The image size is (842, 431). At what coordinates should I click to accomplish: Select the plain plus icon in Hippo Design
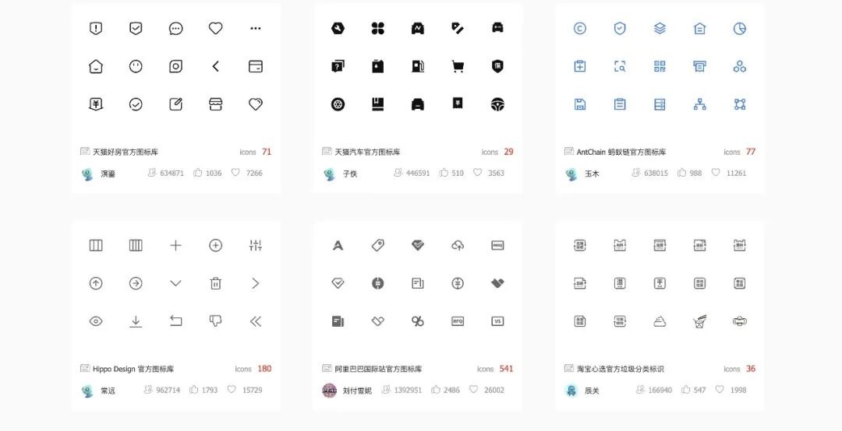[x=175, y=246]
